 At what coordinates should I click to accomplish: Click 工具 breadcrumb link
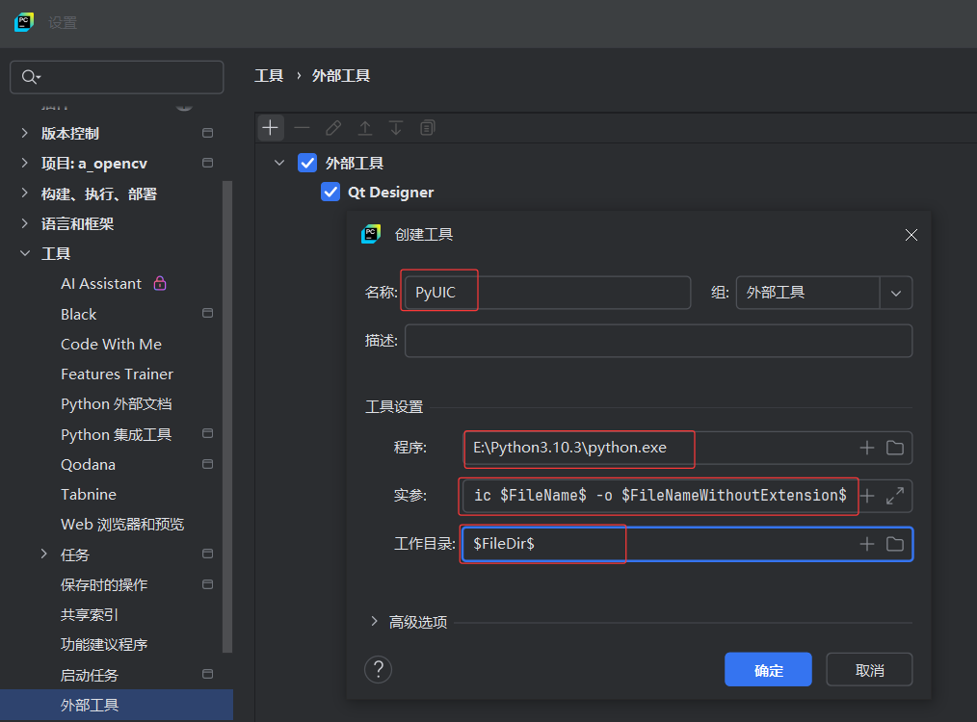[269, 76]
